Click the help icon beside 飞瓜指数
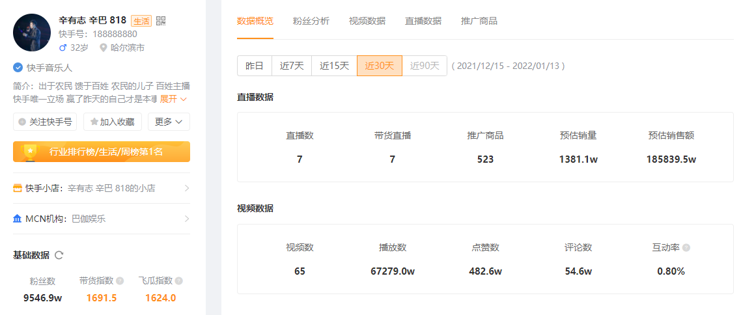The height and width of the screenshot is (315, 741). [x=178, y=281]
